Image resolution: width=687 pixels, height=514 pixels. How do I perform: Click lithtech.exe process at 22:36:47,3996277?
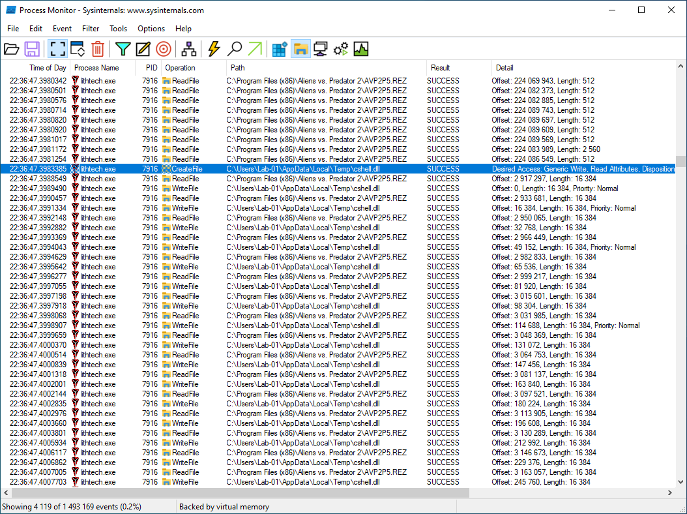click(x=98, y=277)
